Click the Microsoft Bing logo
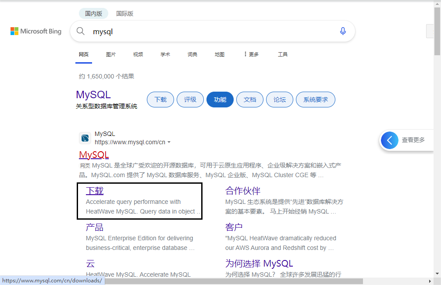The height and width of the screenshot is (285, 441). click(x=36, y=31)
